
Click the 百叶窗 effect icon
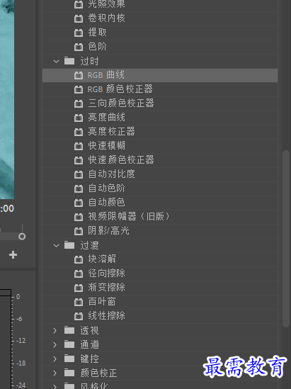pos(79,302)
